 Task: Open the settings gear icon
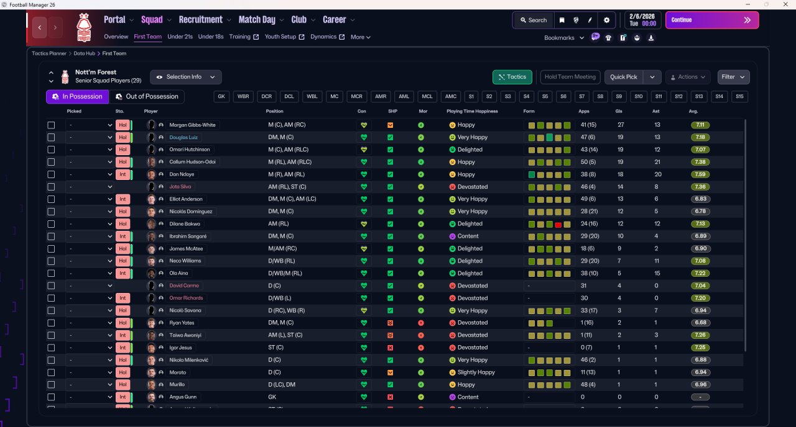pyautogui.click(x=607, y=20)
